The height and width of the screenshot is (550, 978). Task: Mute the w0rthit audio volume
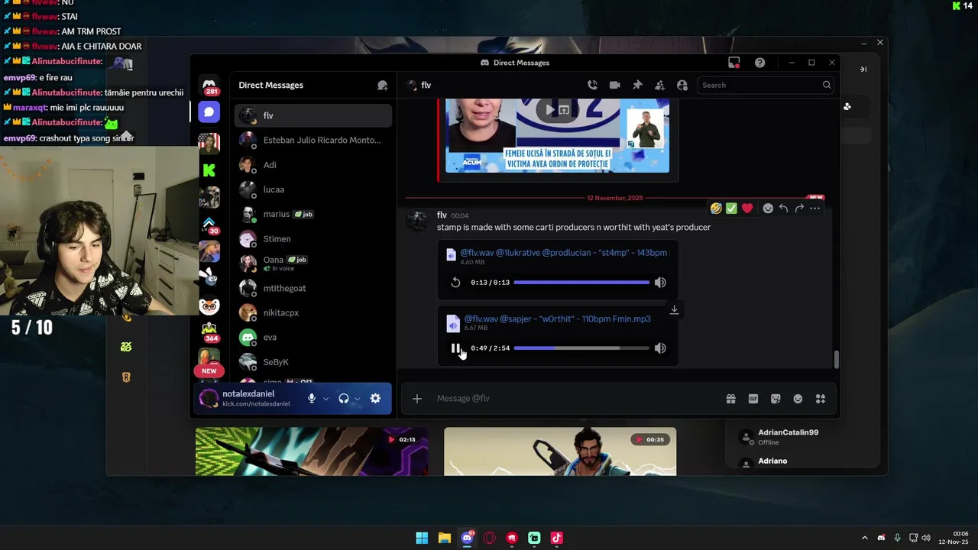pyautogui.click(x=660, y=348)
